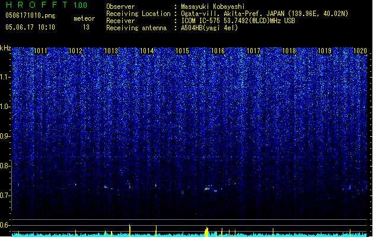The width and height of the screenshot is (373, 237).
Task: Click time marker 1012
Action: [76, 51]
